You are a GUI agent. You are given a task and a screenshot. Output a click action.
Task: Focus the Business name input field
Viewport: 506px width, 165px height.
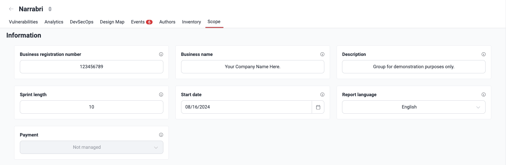[252, 67]
